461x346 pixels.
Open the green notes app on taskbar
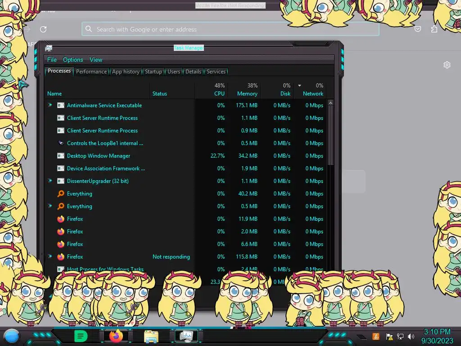(x=81, y=336)
